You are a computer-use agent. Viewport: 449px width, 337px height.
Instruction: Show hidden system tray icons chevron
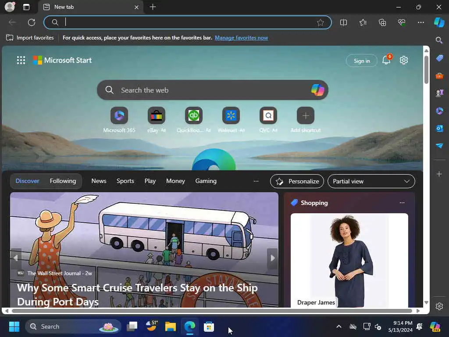339,326
